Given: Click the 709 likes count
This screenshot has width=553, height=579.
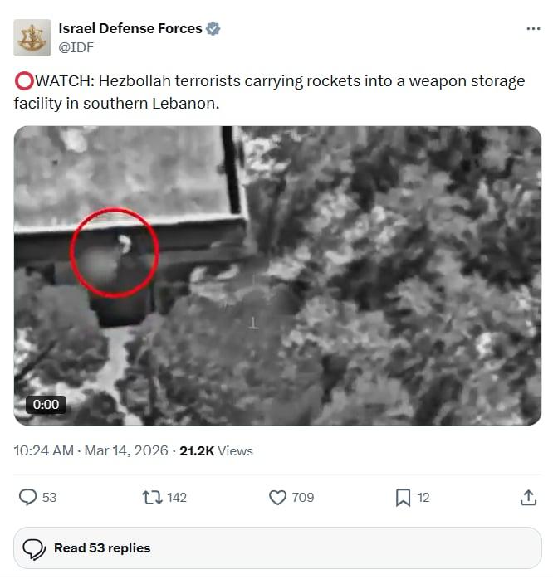Looking at the screenshot, I should 303,498.
